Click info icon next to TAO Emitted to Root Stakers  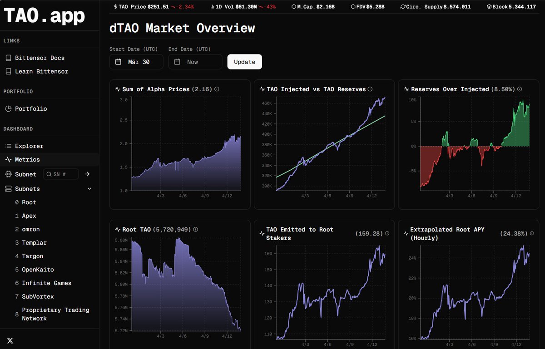387,233
